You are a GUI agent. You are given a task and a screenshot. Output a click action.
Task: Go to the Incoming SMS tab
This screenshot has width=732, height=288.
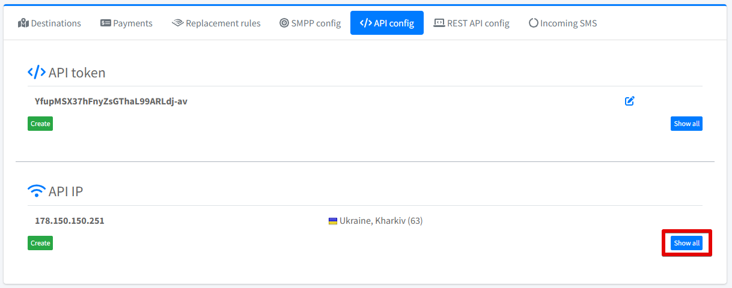[x=563, y=23]
